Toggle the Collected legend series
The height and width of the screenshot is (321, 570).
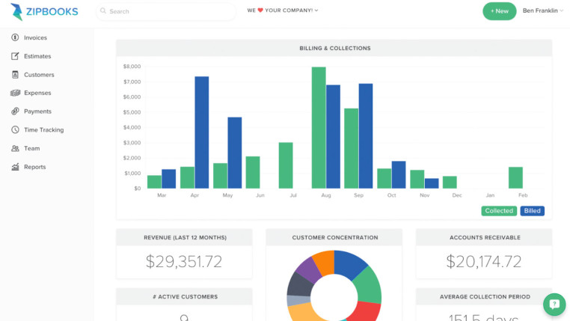click(x=499, y=211)
